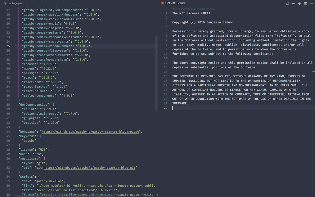Follow the gatsby-starter-blog.git repository URL
315x197 pixels.
(89, 168)
